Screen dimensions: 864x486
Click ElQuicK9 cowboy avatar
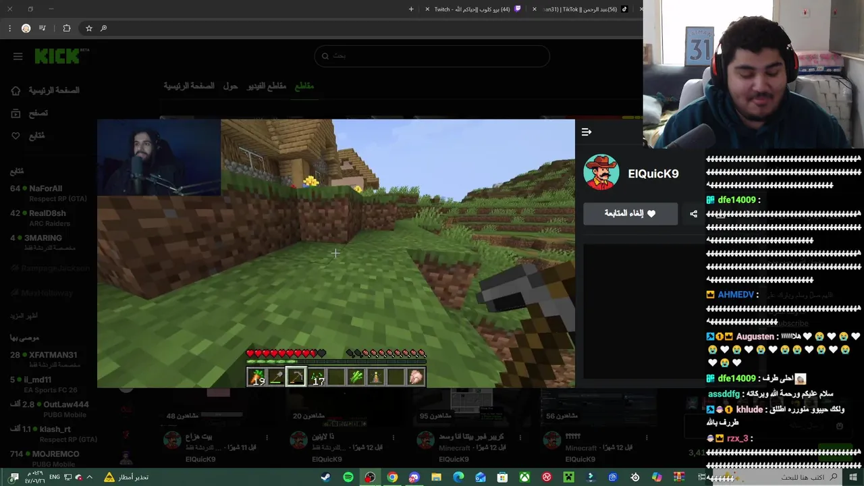pyautogui.click(x=601, y=172)
